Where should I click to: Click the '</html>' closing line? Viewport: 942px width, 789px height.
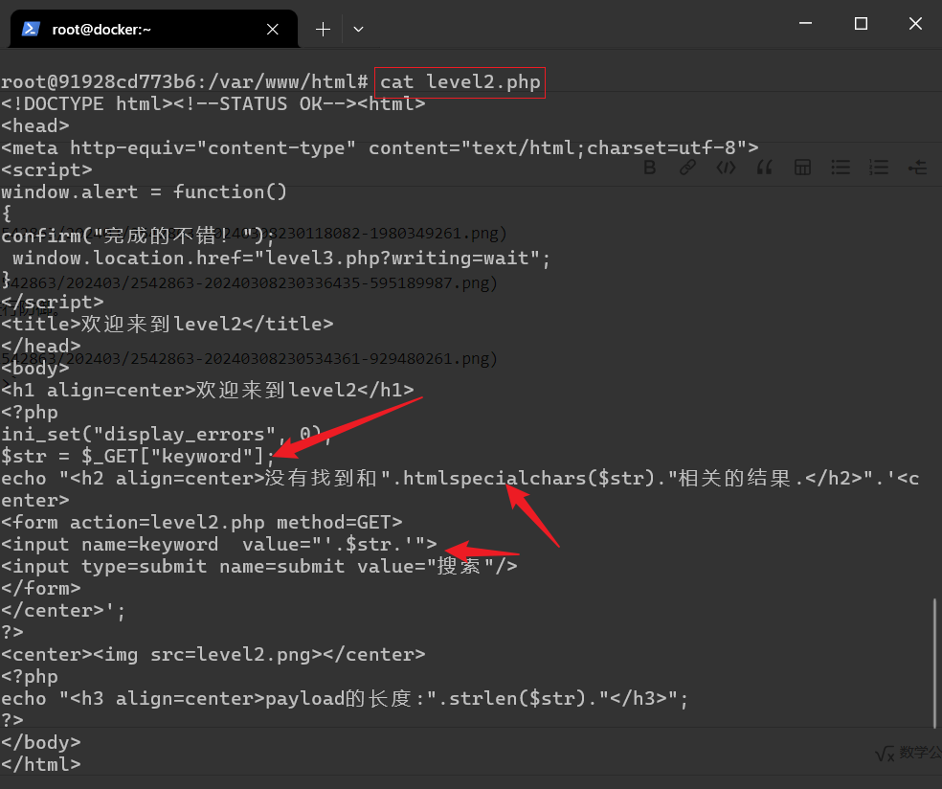[41, 764]
